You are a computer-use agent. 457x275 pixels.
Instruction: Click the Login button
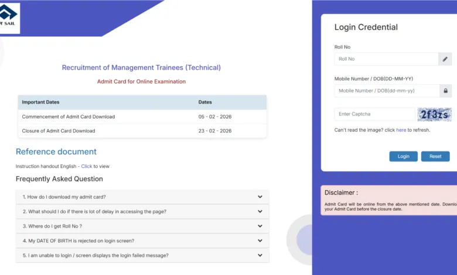click(x=403, y=156)
